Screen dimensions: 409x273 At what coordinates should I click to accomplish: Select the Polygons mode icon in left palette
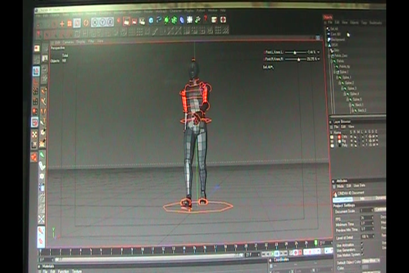[35, 122]
